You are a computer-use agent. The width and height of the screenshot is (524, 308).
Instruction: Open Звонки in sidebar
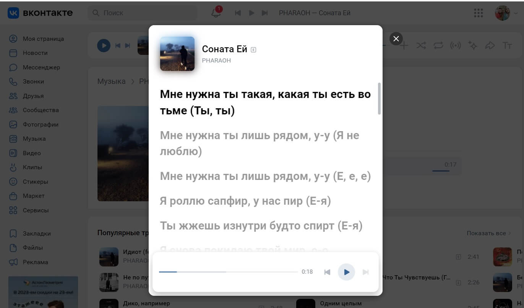27,82
